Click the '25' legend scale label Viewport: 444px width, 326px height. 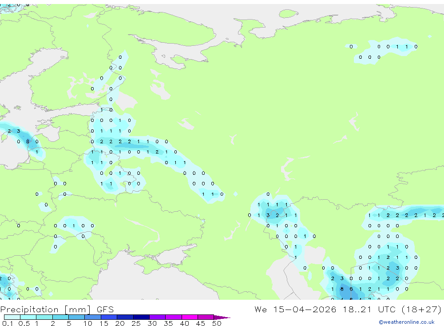coord(136,323)
